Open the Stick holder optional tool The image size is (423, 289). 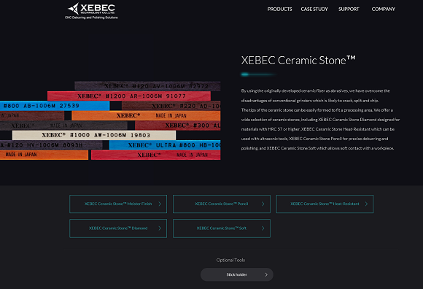237,274
